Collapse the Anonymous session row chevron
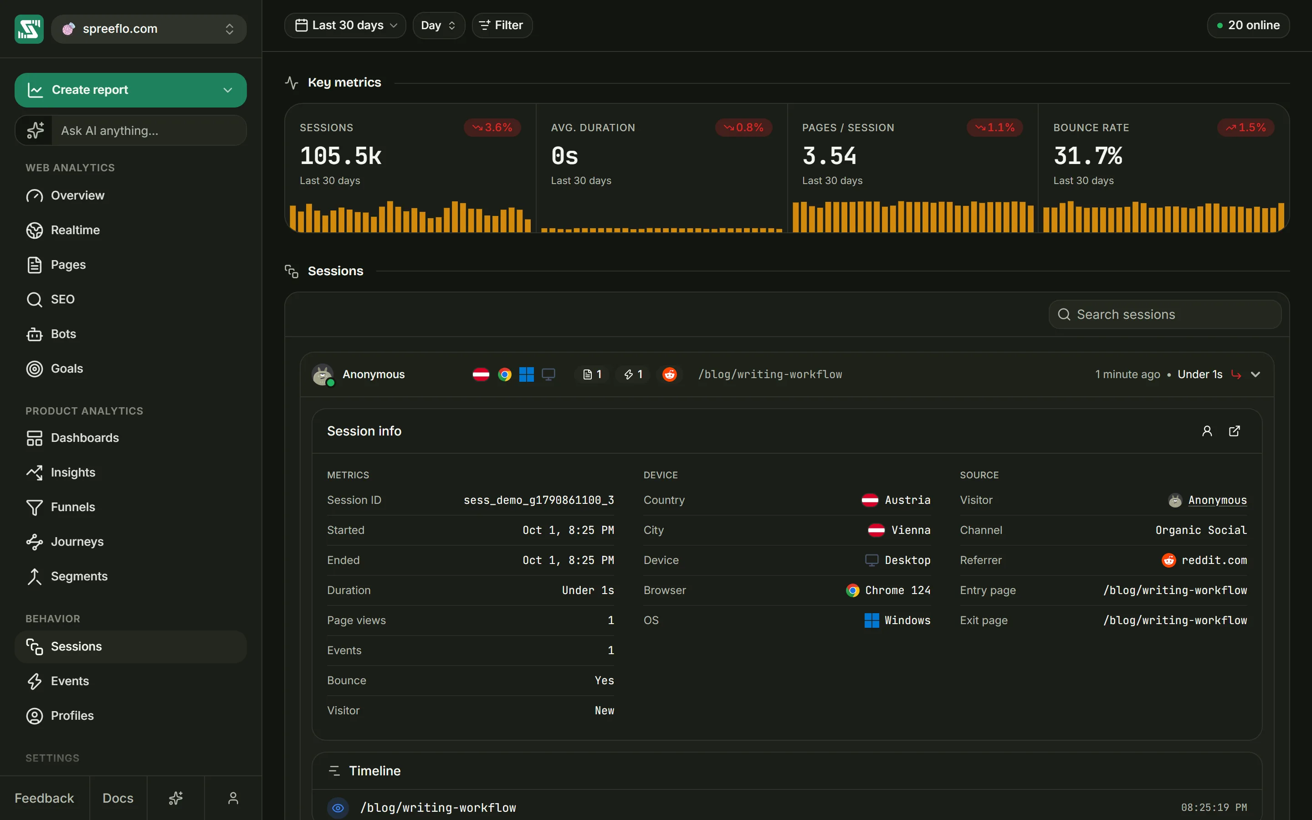Image resolution: width=1312 pixels, height=820 pixels. click(1256, 374)
